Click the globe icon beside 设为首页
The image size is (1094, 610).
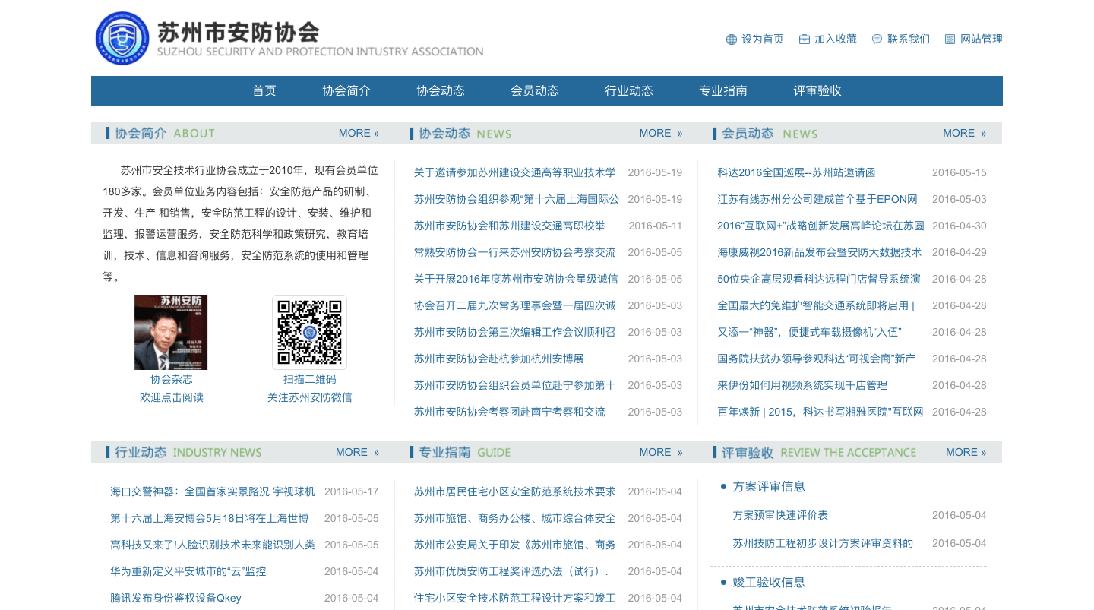[x=732, y=40]
